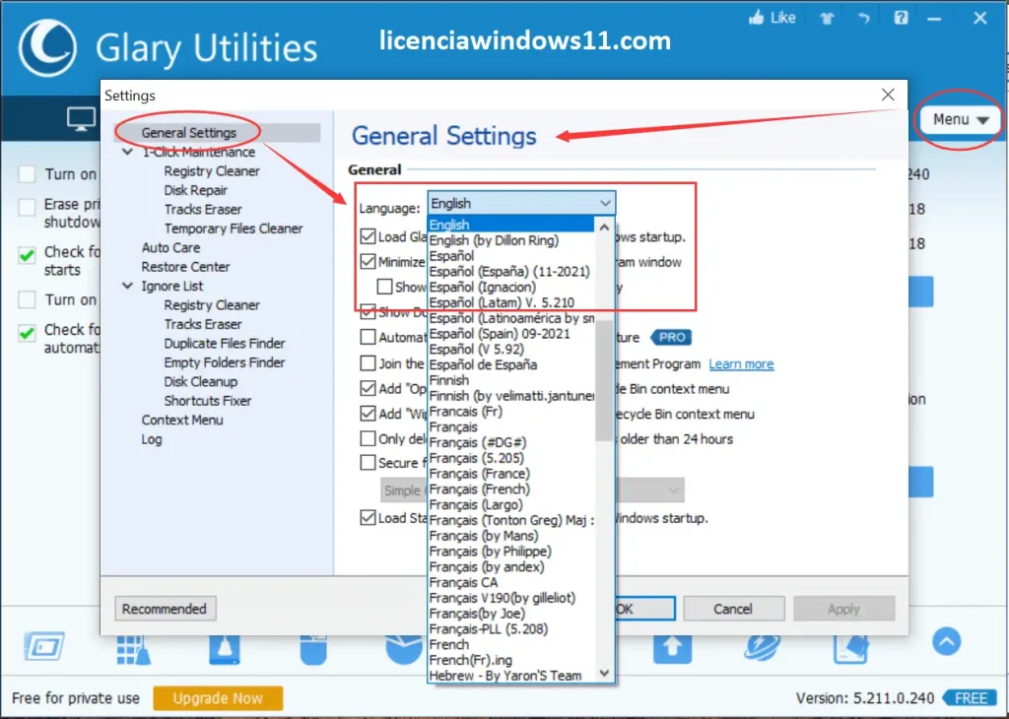Open the Learn more link
Viewport: 1009px width, 719px height.
(x=741, y=364)
